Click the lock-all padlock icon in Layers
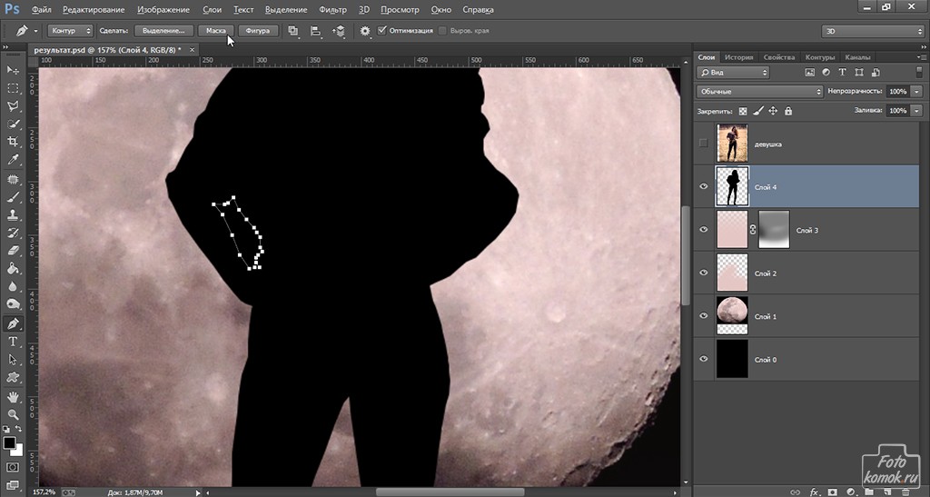This screenshot has width=930, height=497. coord(787,111)
